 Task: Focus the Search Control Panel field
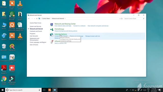coord(134,19)
